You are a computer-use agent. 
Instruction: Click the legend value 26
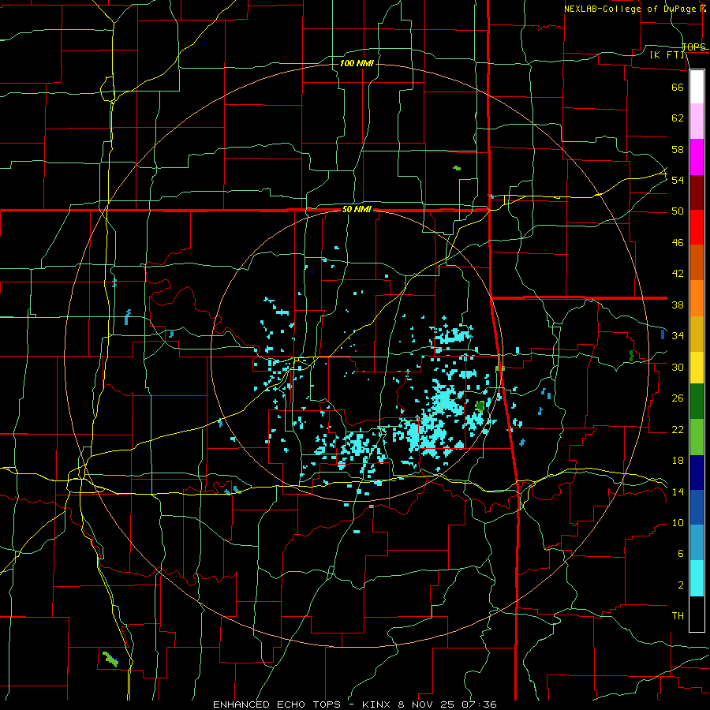point(678,398)
